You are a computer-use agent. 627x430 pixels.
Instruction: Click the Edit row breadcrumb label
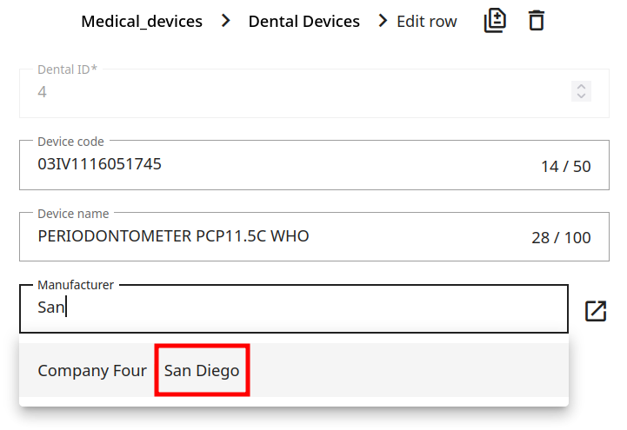point(426,22)
